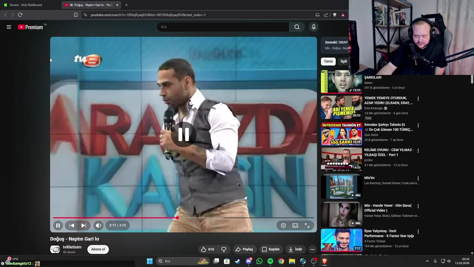Close the YouTube browser tab
This screenshot has width=474, height=267.
pyautogui.click(x=117, y=5)
